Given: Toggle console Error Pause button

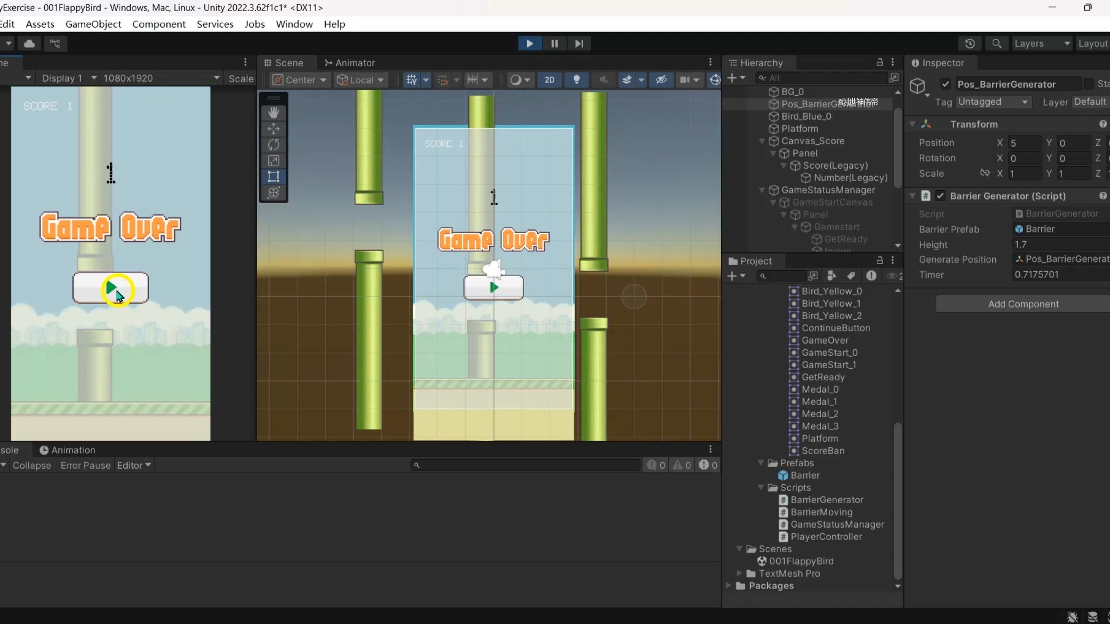Looking at the screenshot, I should click(x=85, y=465).
